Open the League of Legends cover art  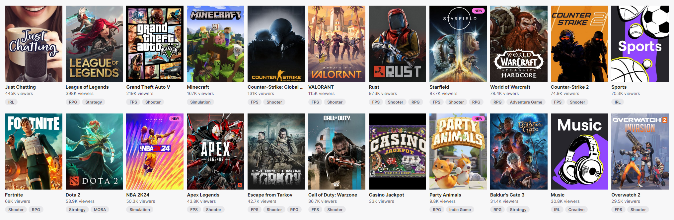[94, 44]
